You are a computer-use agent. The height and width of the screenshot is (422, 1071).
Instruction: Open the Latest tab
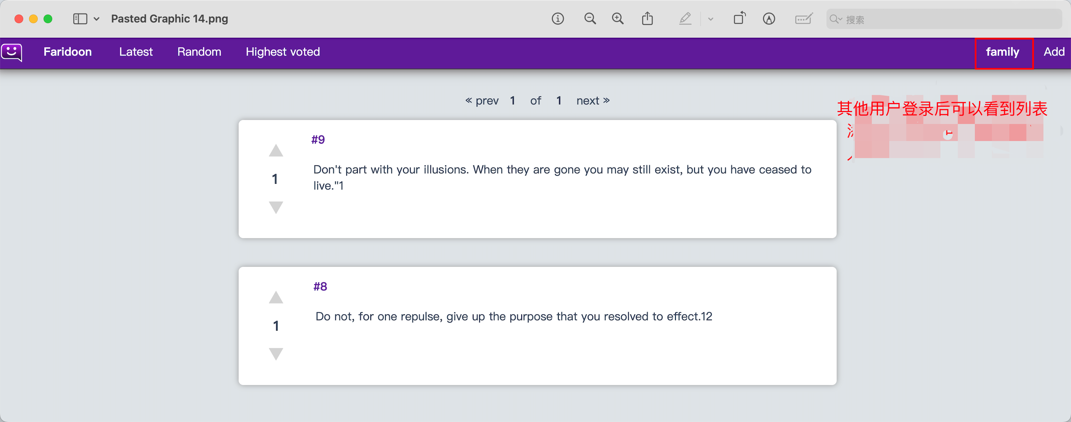136,52
